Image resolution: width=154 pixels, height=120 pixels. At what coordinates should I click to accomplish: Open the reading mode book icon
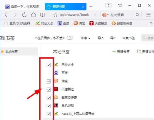(43, 15)
